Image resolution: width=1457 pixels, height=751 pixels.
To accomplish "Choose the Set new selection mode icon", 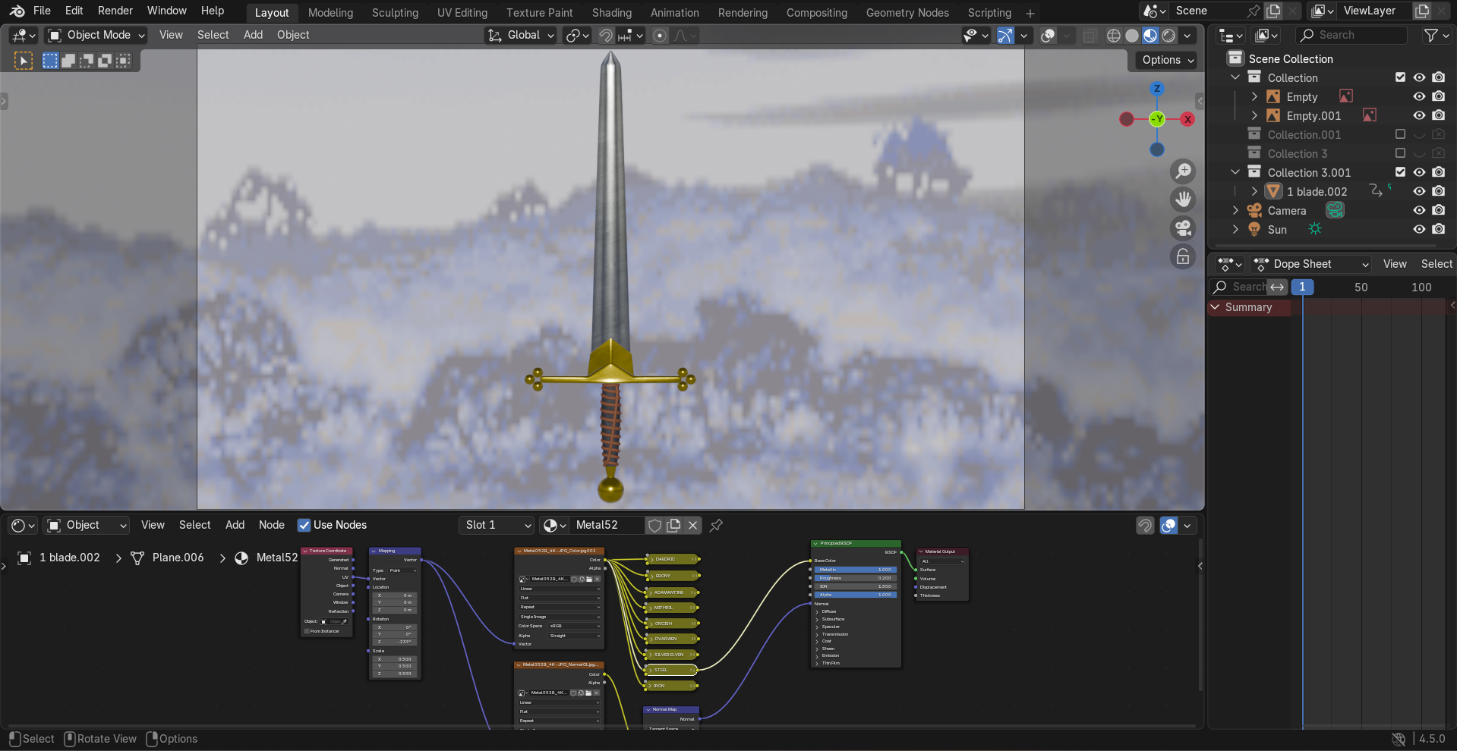I will (50, 61).
